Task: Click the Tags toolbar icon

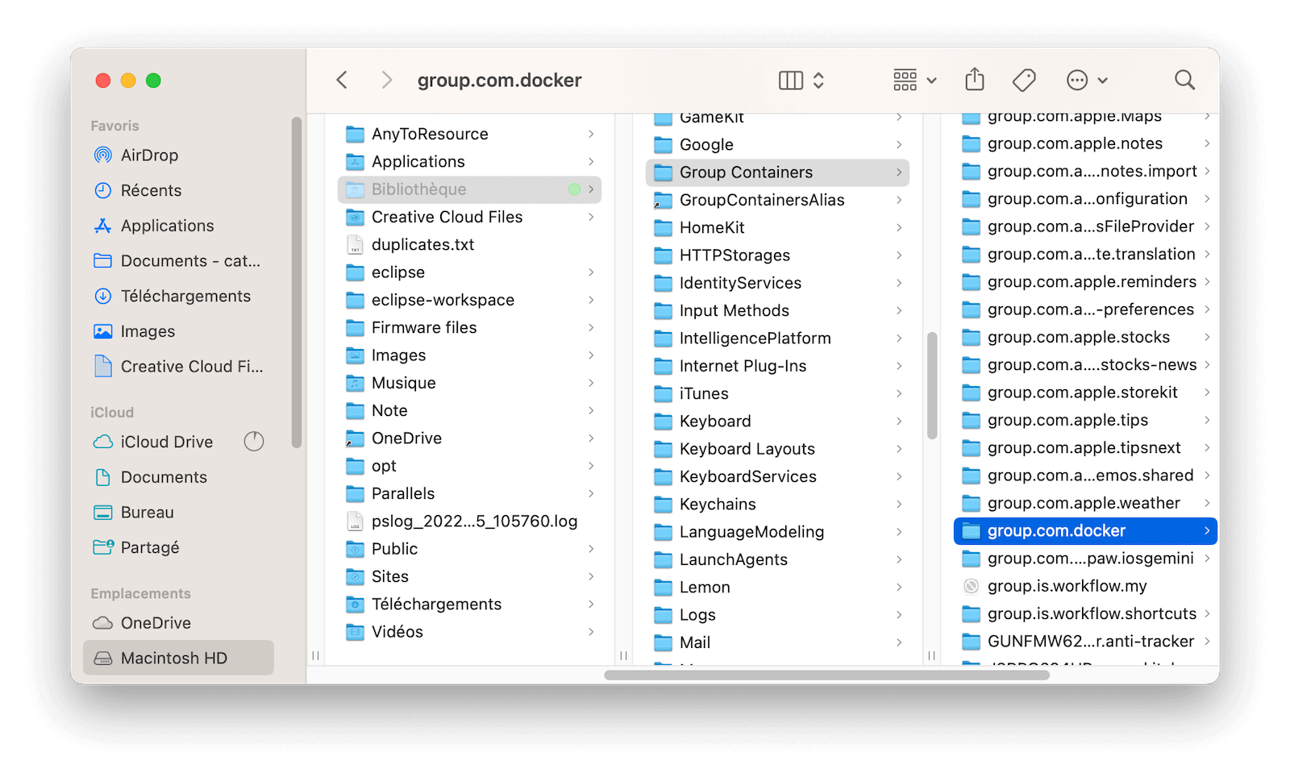Action: point(1024,80)
